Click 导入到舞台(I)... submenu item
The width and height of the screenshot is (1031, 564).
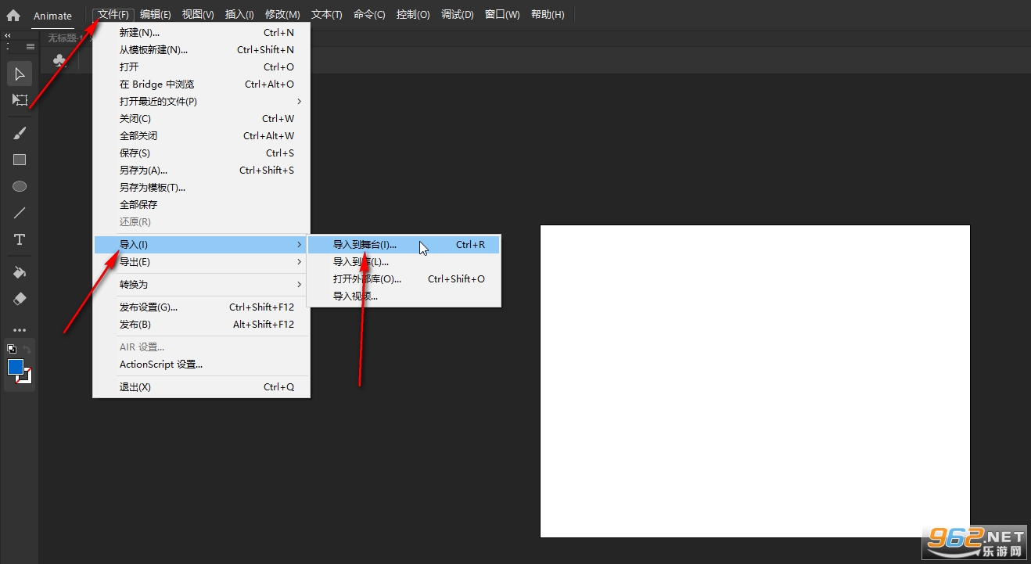pyautogui.click(x=404, y=245)
